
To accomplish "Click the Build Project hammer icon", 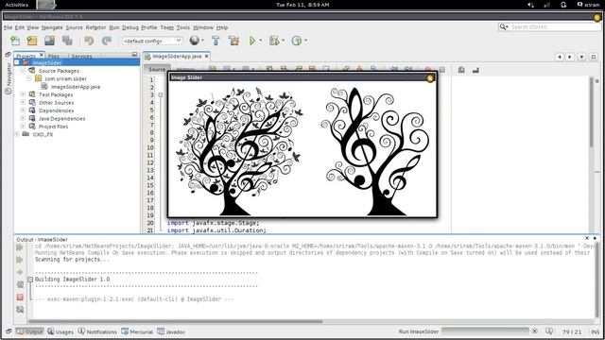I will [x=216, y=41].
